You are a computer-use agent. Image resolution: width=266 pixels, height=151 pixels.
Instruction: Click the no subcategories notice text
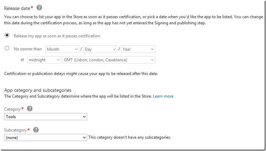130,138
